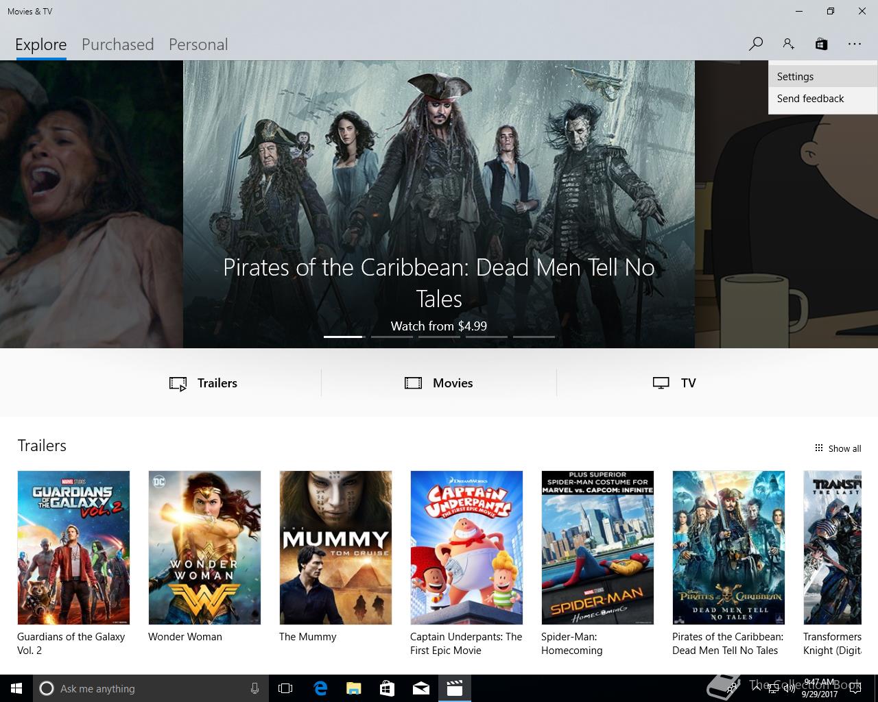878x702 pixels.
Task: Click the three-dot more options icon
Action: [x=854, y=44]
